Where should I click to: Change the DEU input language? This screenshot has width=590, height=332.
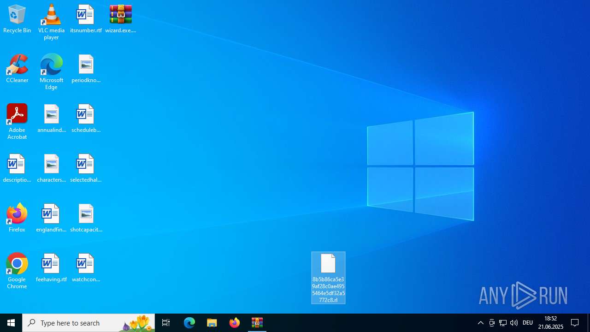pos(528,323)
